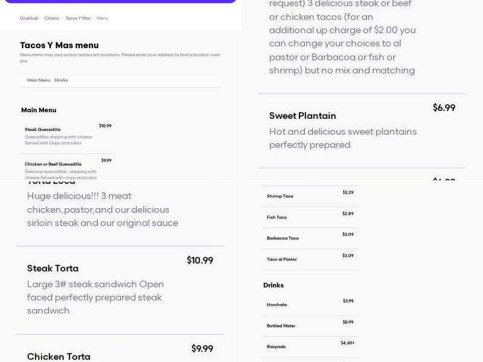Screen dimensions: 483x362
Task: Click the Torta Loca "Huge delicious" description
Action: tap(103, 209)
